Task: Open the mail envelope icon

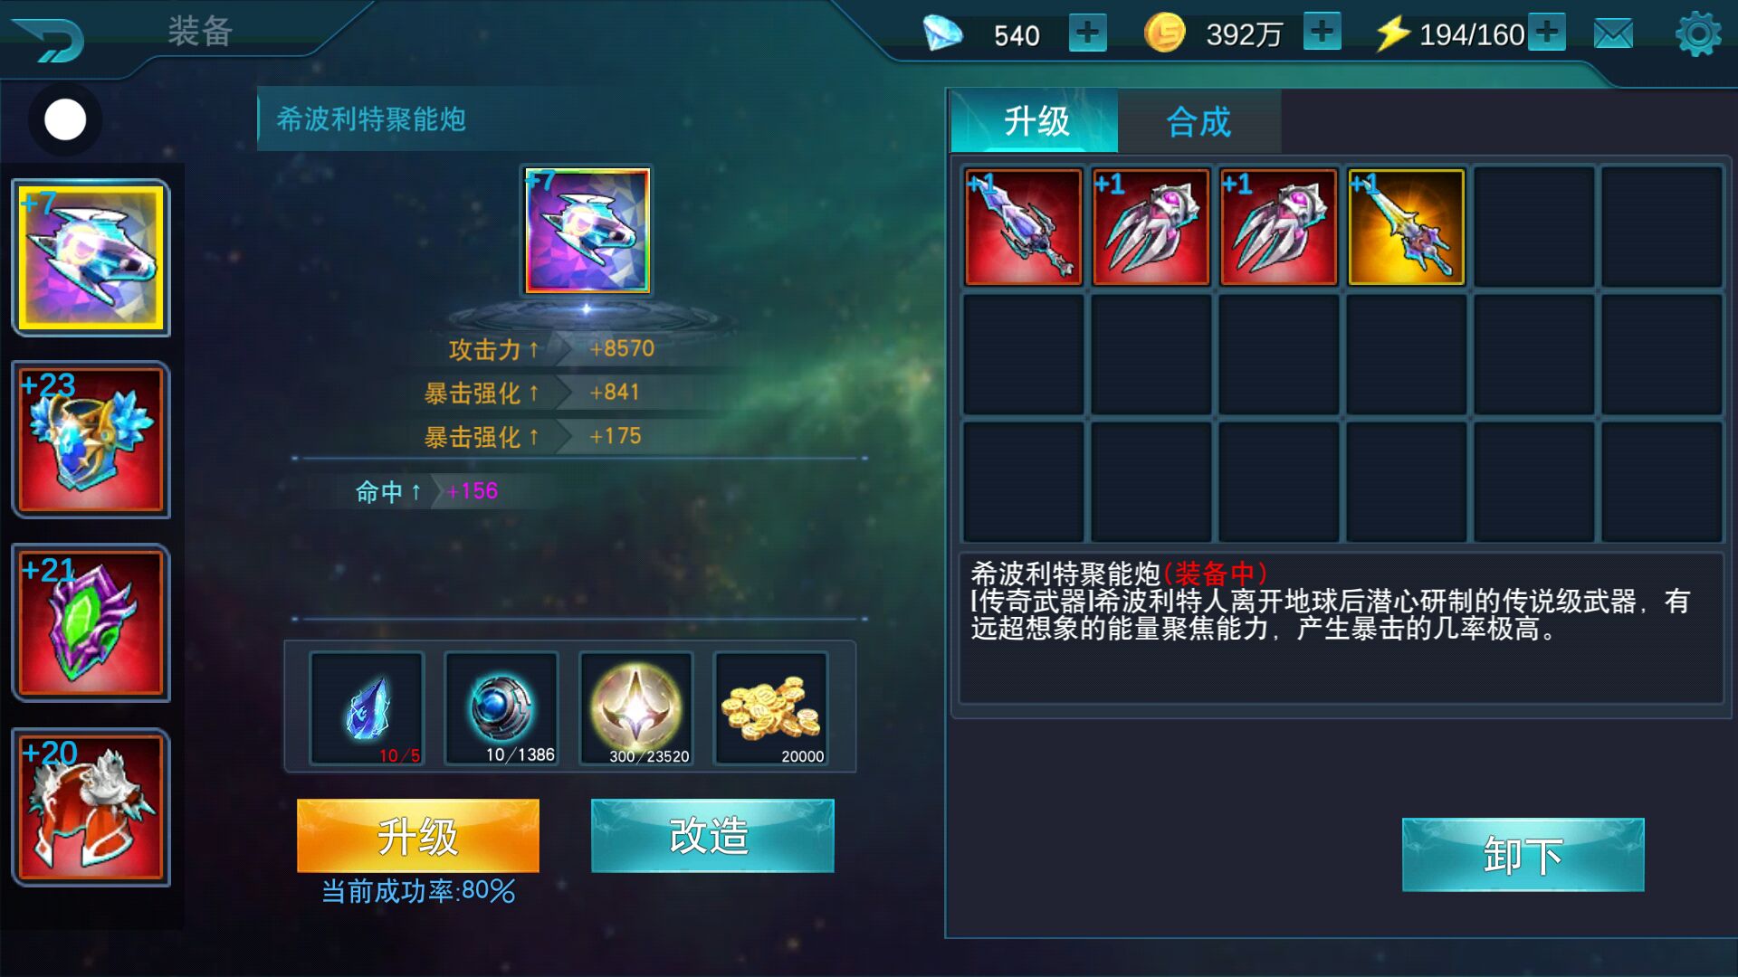Action: point(1613,34)
